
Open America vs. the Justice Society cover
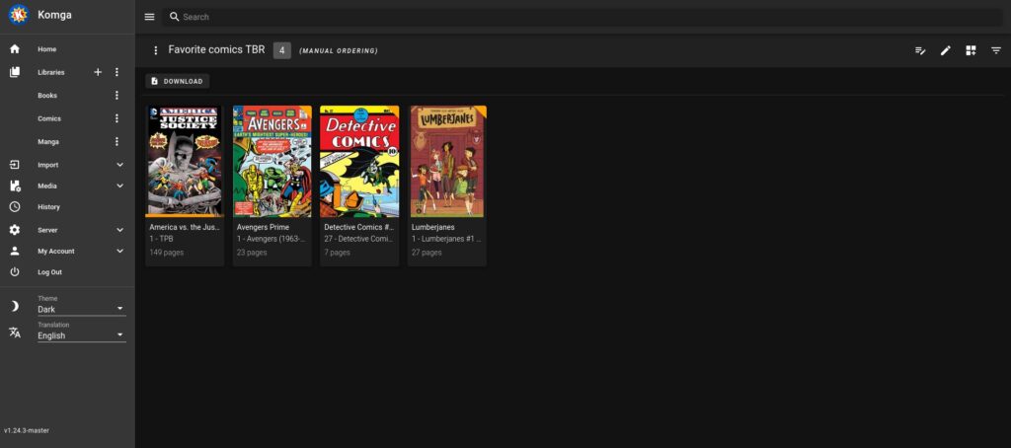185,161
